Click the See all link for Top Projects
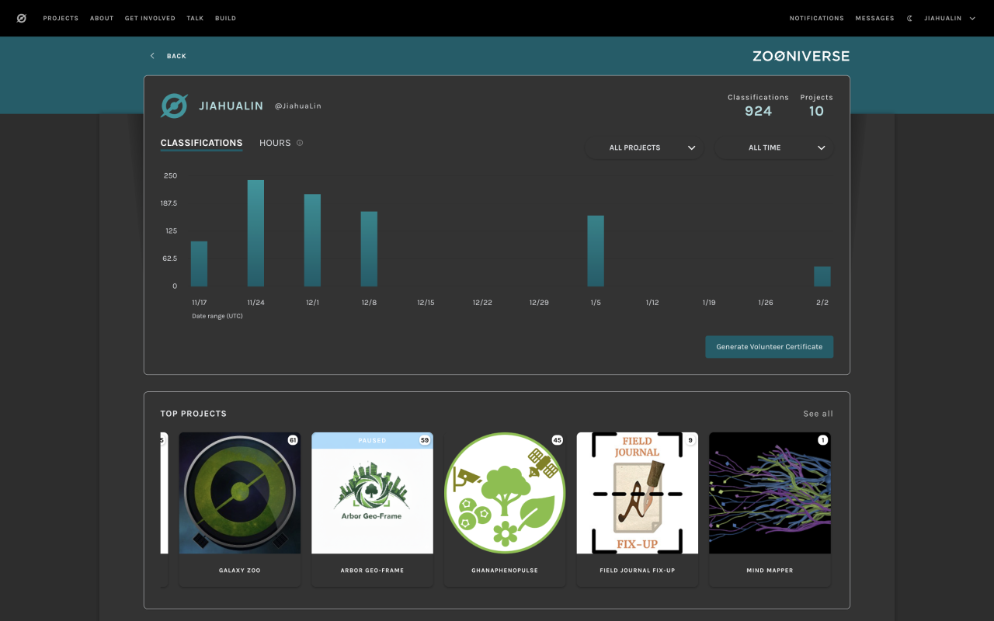The height and width of the screenshot is (621, 994). [818, 414]
